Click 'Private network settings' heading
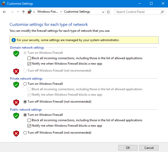The height and width of the screenshot is (152, 168). coord(26,79)
